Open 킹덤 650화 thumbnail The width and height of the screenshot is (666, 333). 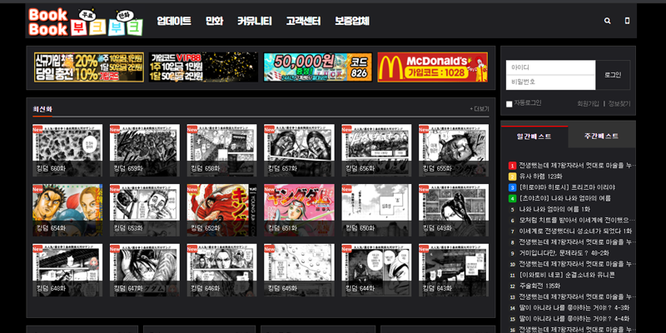376,211
